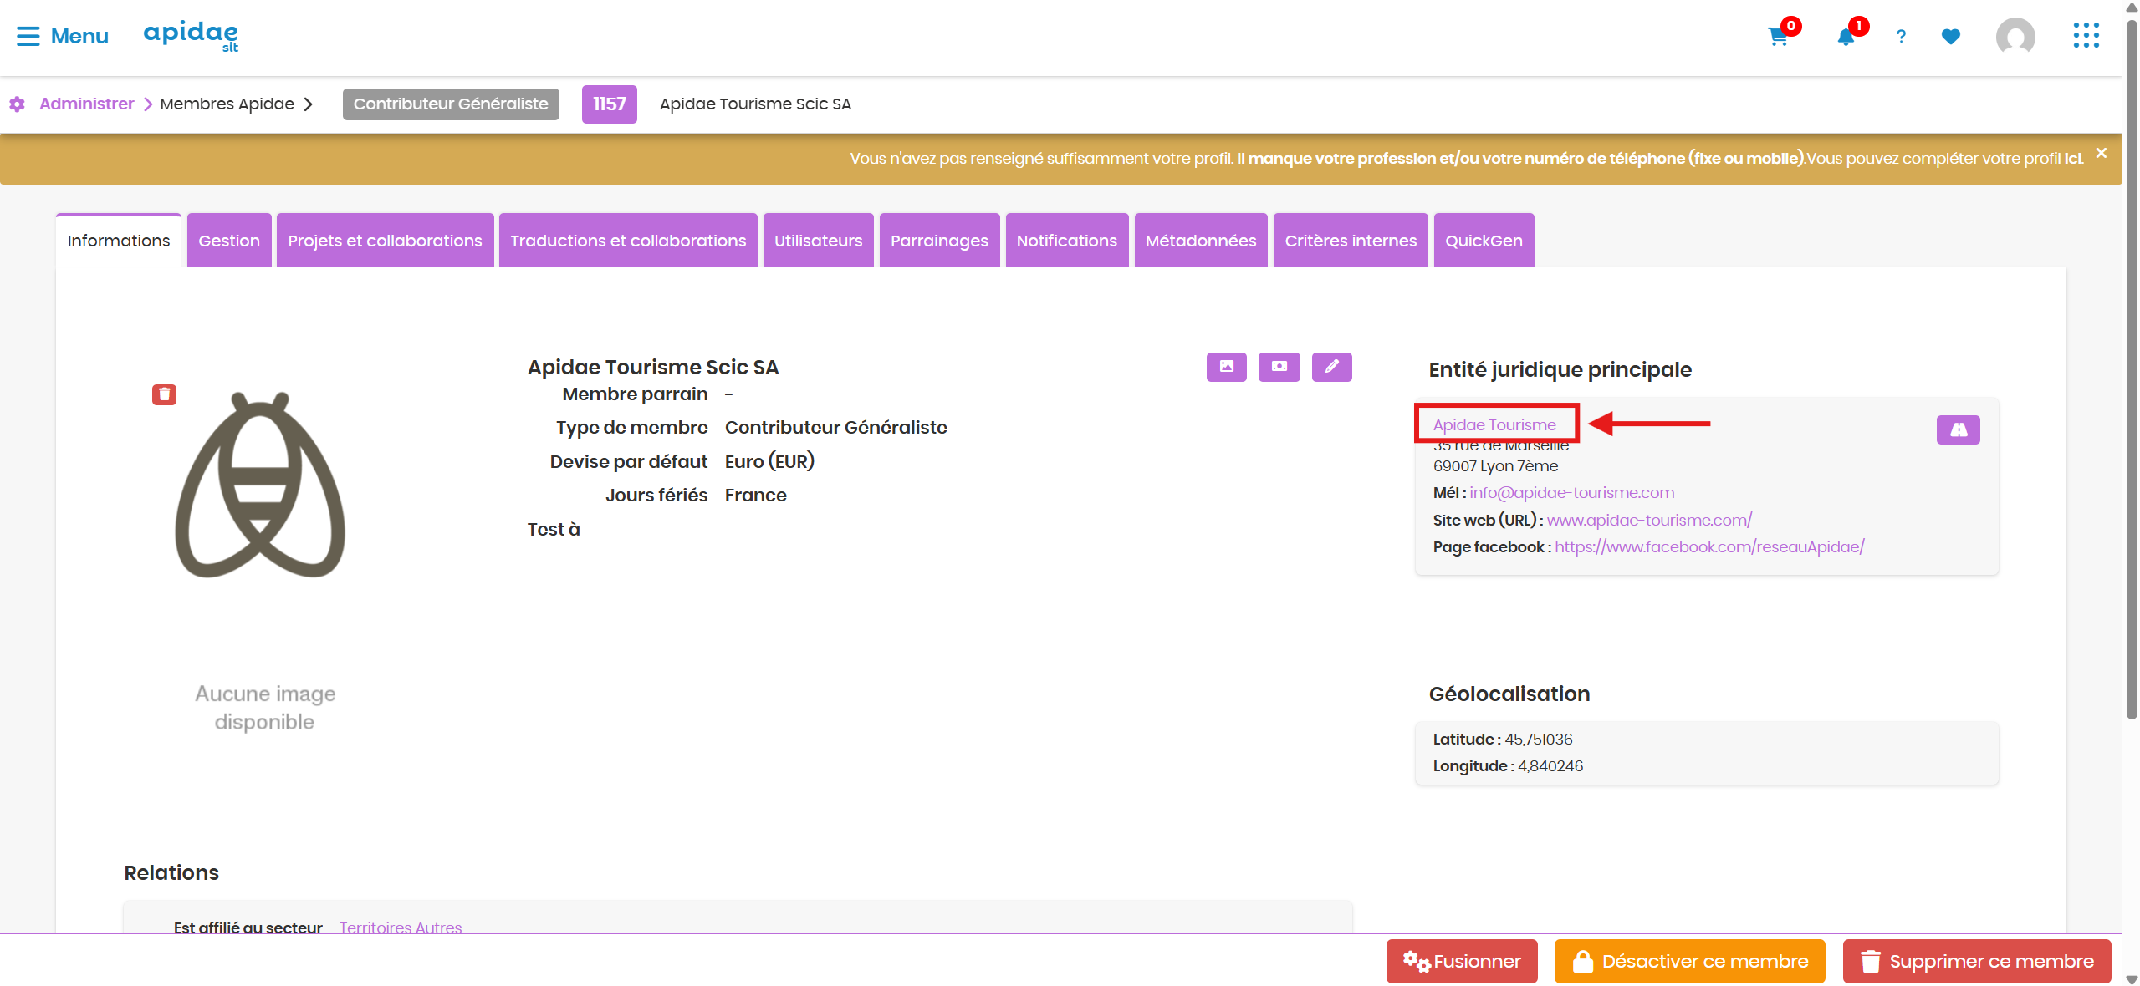Click the Entité juridique principale heading

tap(1560, 369)
